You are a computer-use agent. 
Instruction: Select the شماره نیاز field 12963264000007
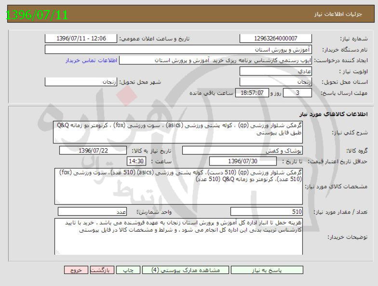point(276,39)
